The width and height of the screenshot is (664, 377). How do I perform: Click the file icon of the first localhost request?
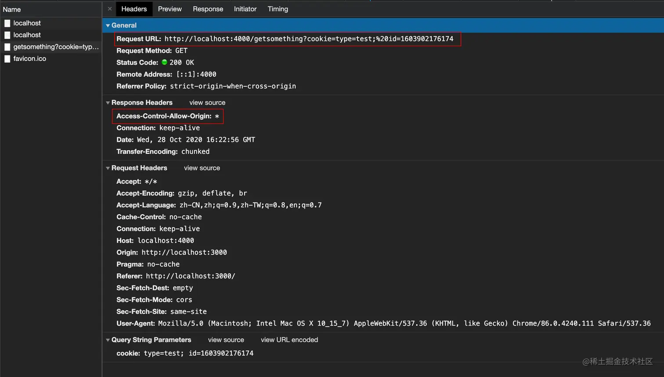(7, 23)
